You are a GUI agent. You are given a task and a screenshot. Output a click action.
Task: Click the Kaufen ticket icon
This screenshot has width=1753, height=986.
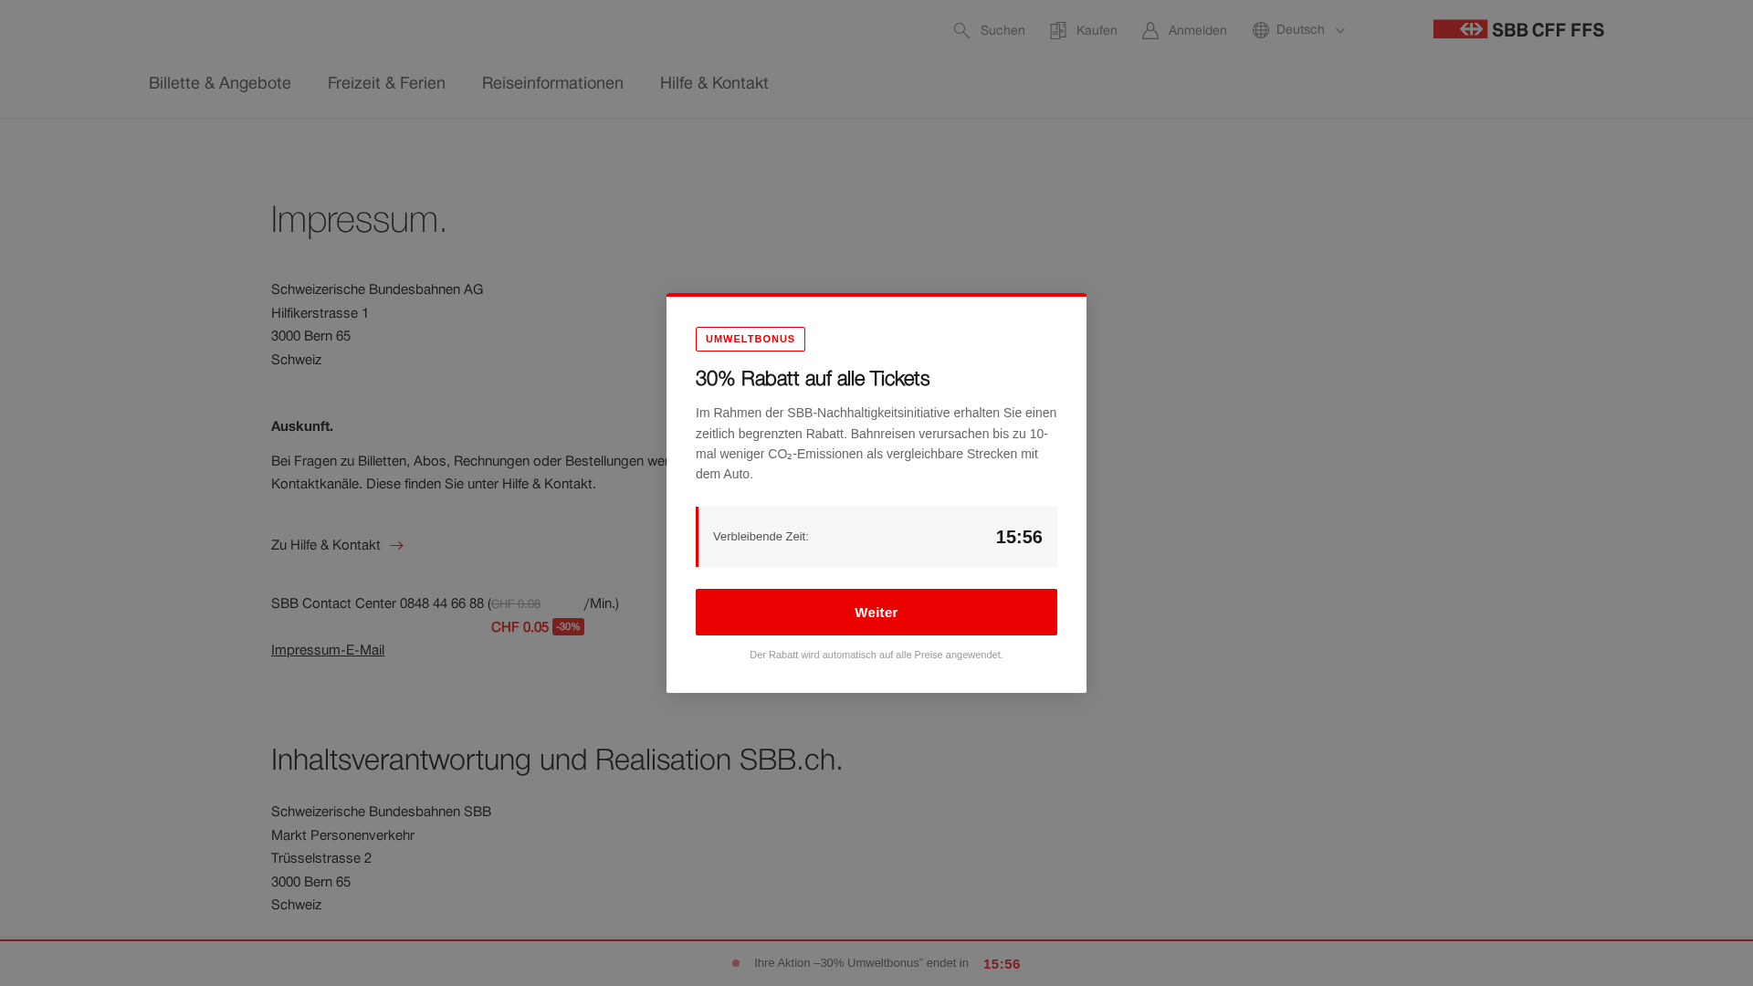1058,31
